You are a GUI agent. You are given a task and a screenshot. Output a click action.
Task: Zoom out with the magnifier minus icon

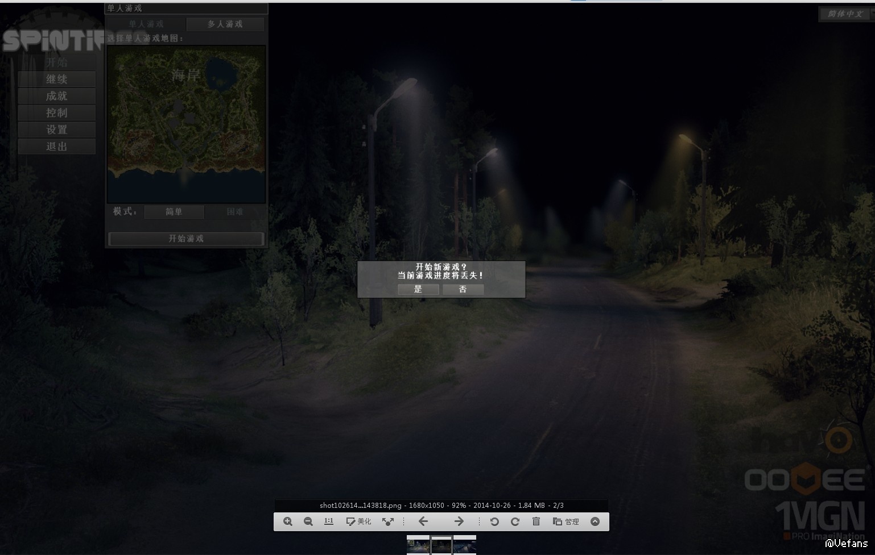pos(308,521)
